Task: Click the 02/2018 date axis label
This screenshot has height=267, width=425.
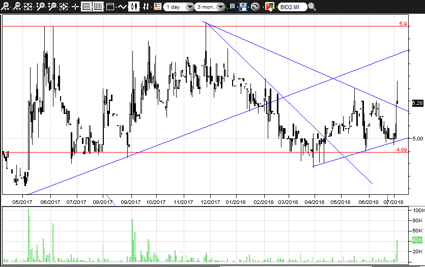Action: tap(264, 202)
